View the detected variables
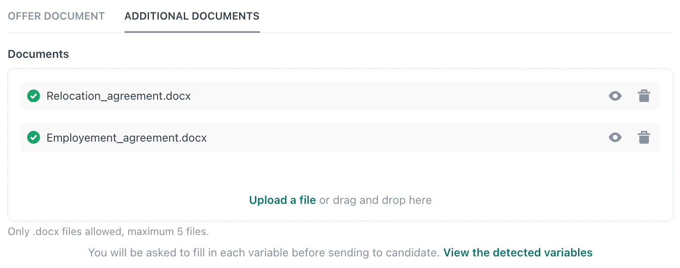Image resolution: width=680 pixels, height=268 pixels. 518,252
